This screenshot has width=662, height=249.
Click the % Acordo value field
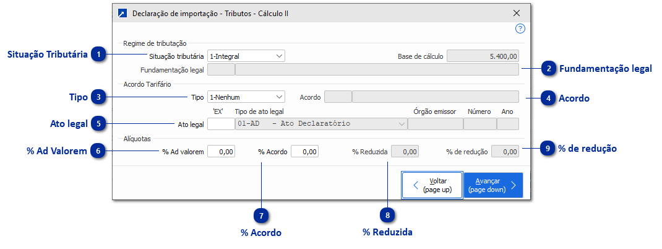click(x=304, y=151)
